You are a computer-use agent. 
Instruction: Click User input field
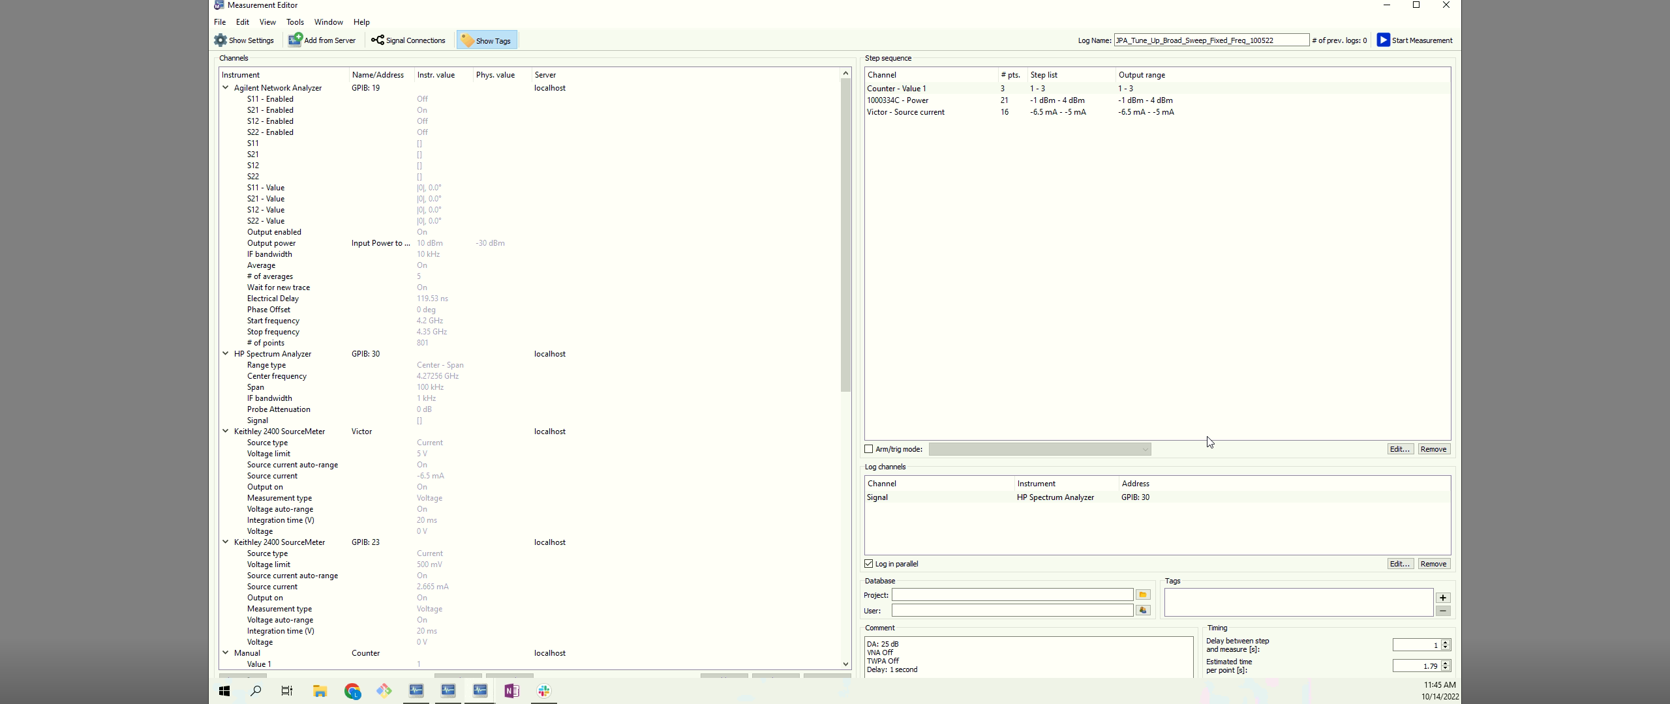(x=1012, y=611)
